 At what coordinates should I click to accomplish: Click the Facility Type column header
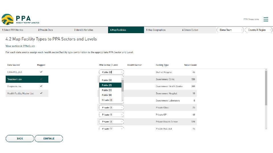point(162,65)
